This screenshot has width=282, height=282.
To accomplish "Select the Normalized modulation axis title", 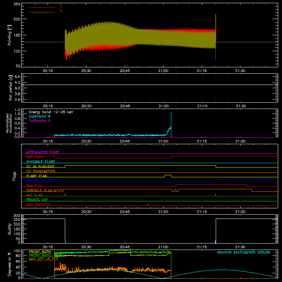I will point(9,123).
